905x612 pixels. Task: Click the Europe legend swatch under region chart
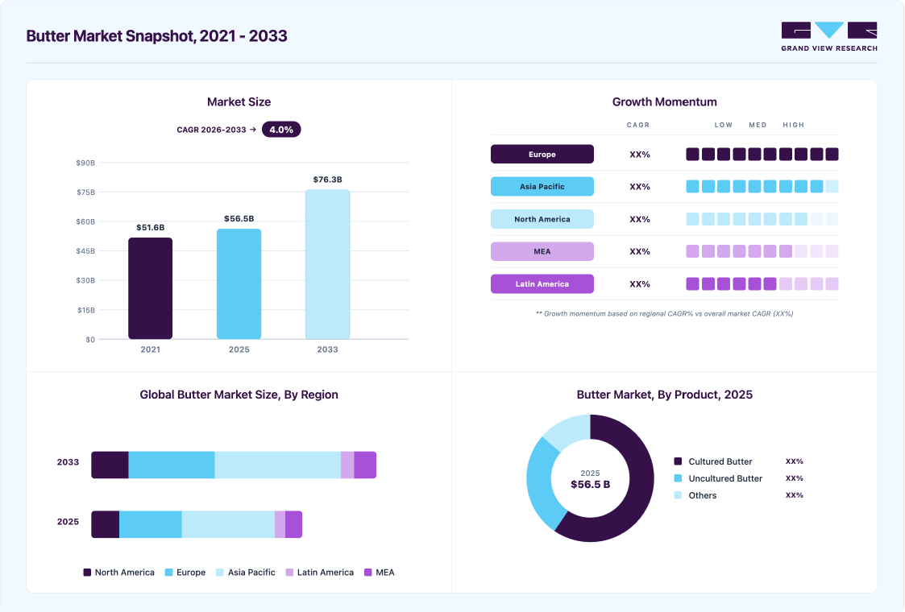click(168, 573)
